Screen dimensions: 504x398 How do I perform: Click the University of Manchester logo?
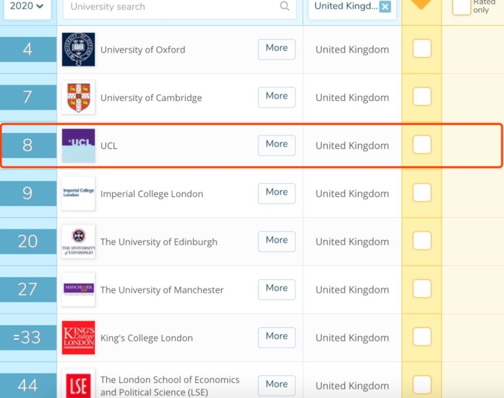click(x=78, y=290)
